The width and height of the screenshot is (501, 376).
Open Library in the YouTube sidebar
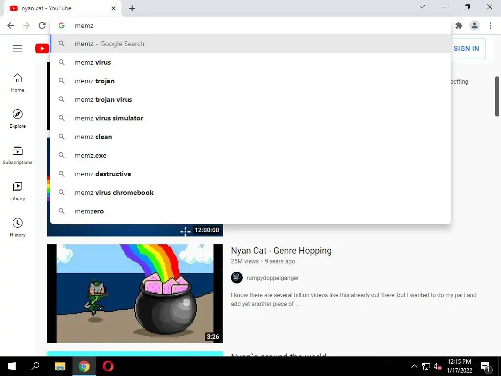click(x=18, y=191)
